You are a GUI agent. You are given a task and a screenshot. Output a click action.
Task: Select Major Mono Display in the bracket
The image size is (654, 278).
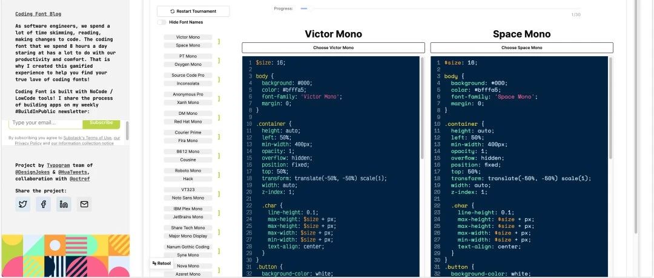pyautogui.click(x=188, y=236)
